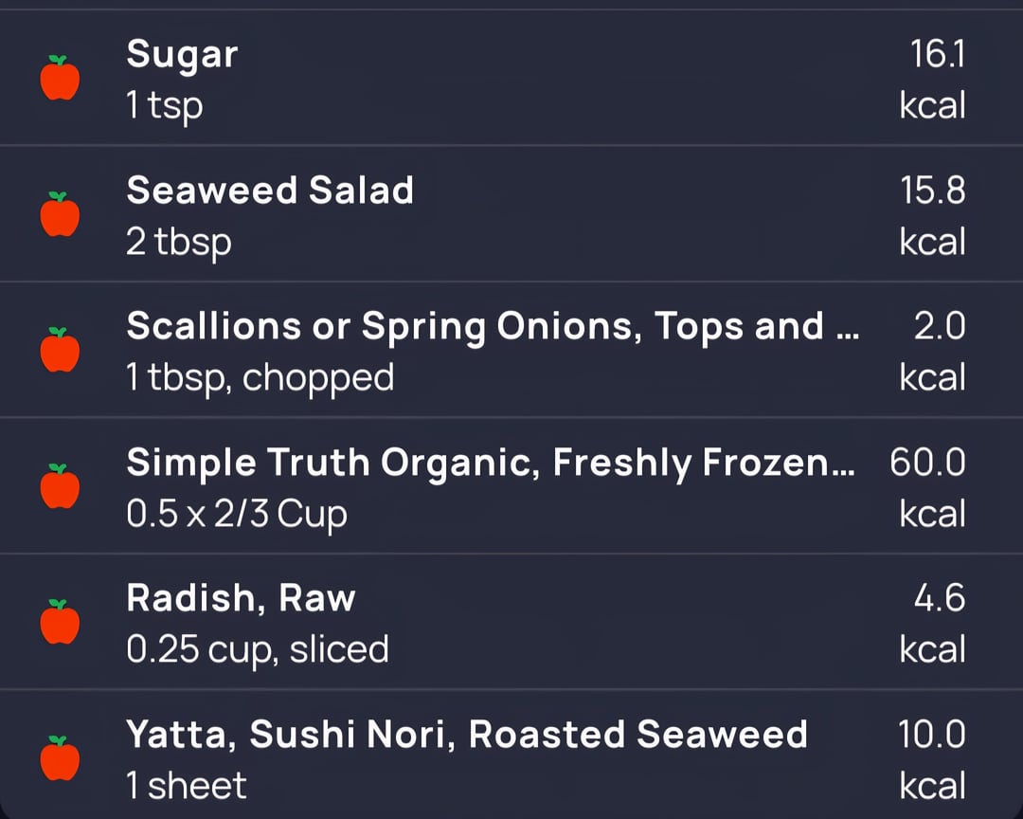Select Scallions or Spring Onions item
Image resolution: width=1023 pixels, height=819 pixels.
point(493,327)
